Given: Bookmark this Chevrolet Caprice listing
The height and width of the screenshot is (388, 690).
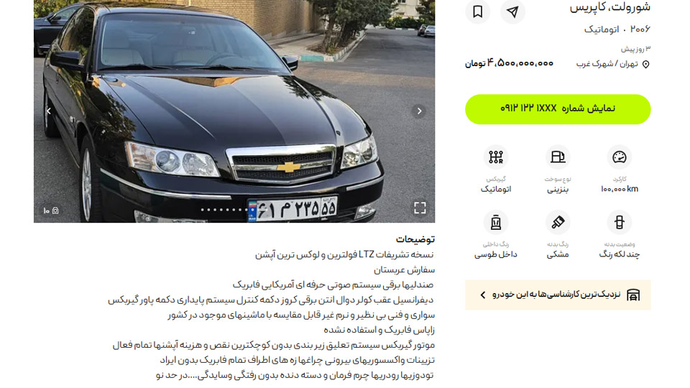Looking at the screenshot, I should pyautogui.click(x=477, y=11).
